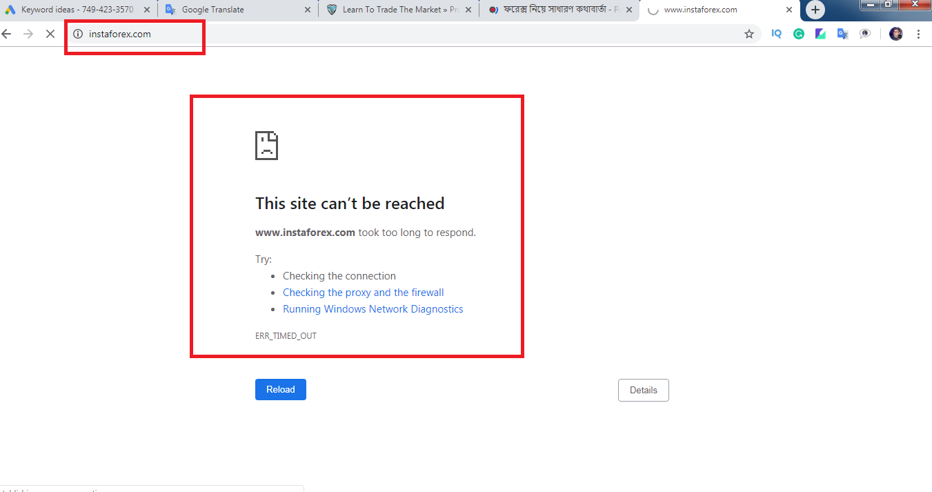Open the Chrome profile avatar
The width and height of the screenshot is (932, 492).
pos(896,33)
